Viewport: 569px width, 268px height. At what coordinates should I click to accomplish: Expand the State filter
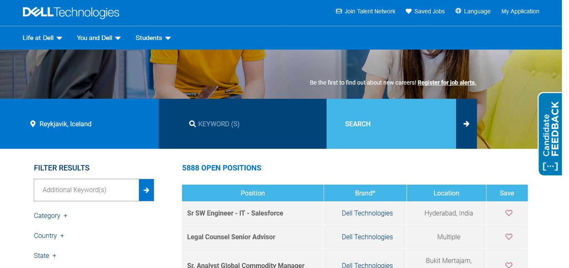45,255
